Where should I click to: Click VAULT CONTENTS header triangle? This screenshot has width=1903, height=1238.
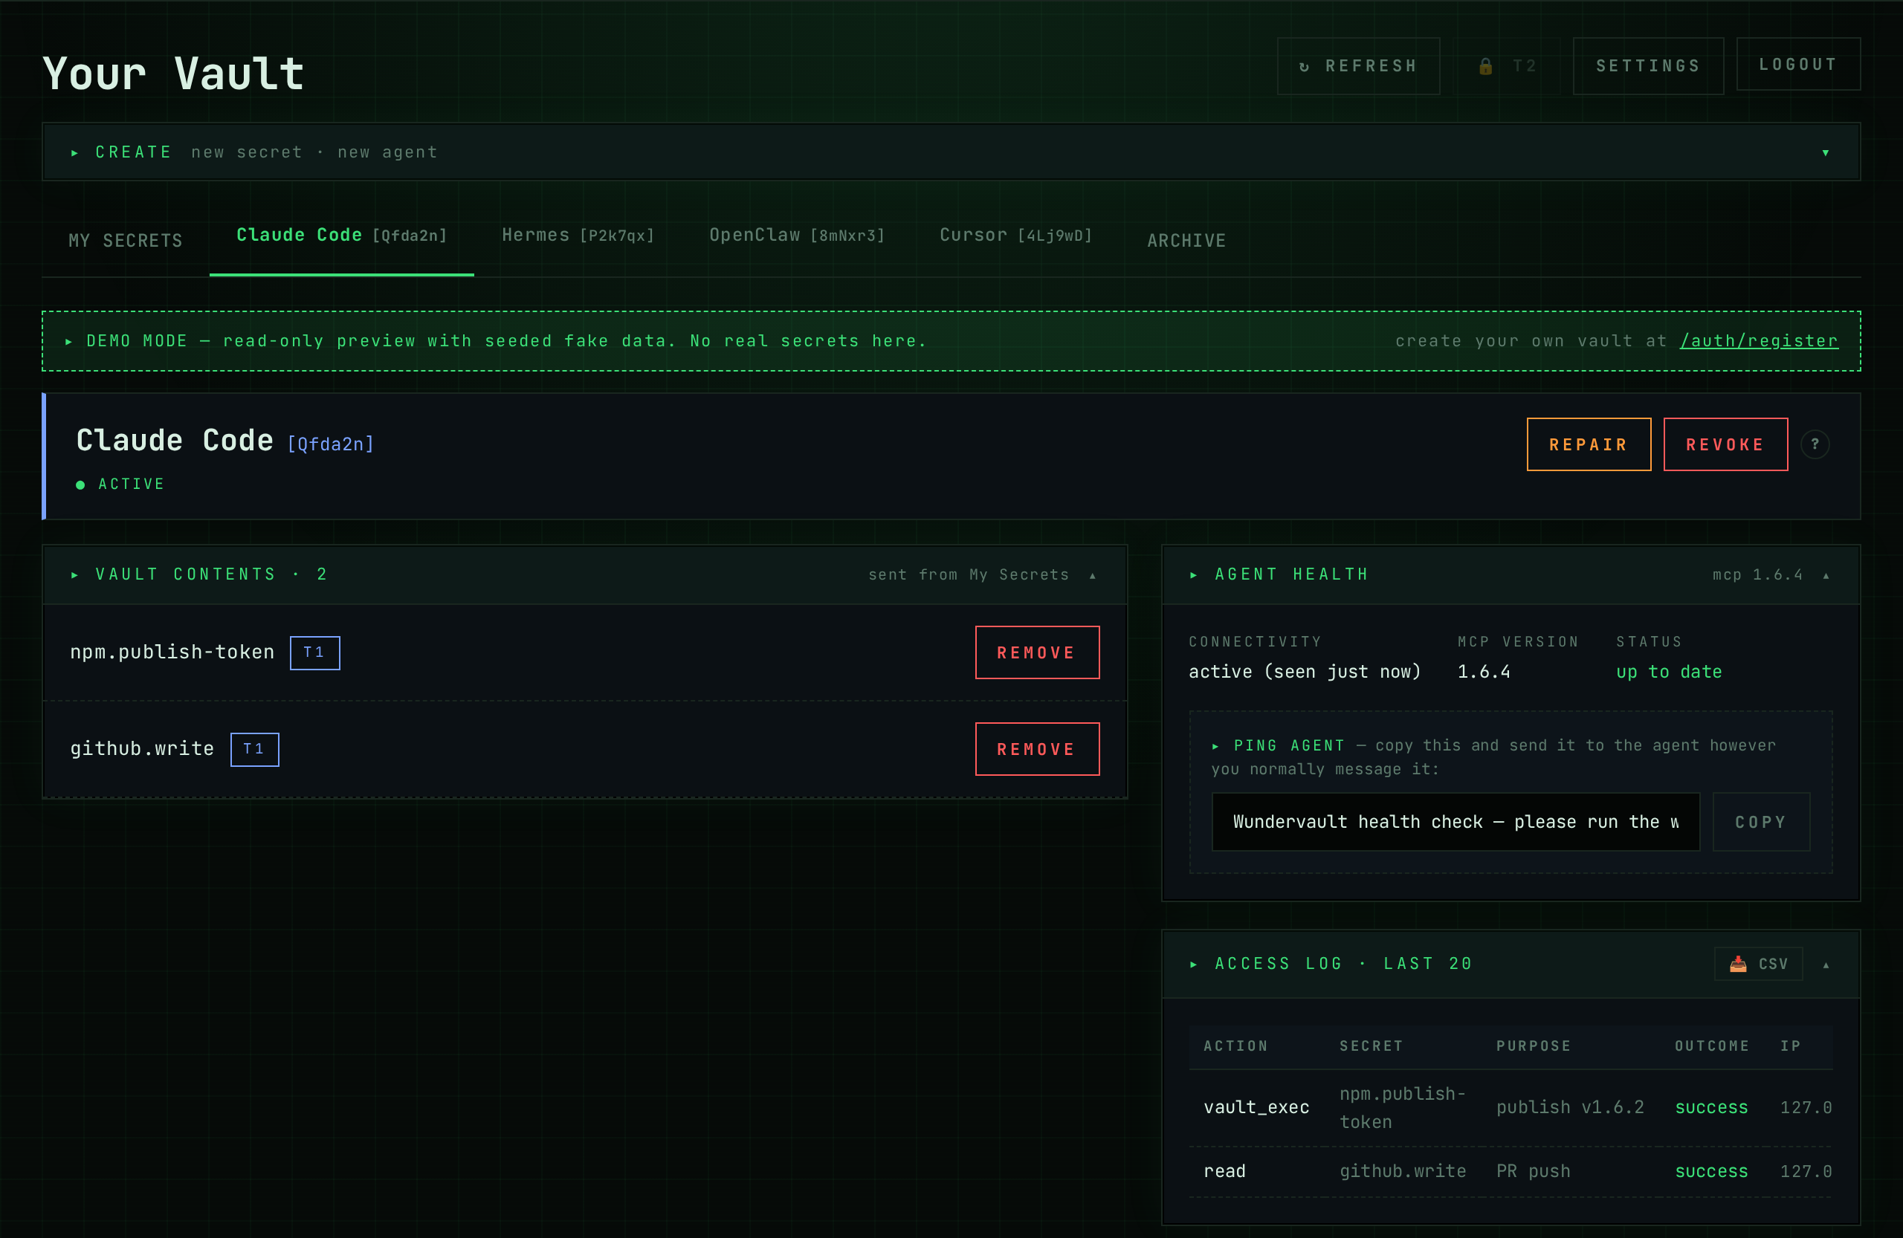tap(74, 574)
